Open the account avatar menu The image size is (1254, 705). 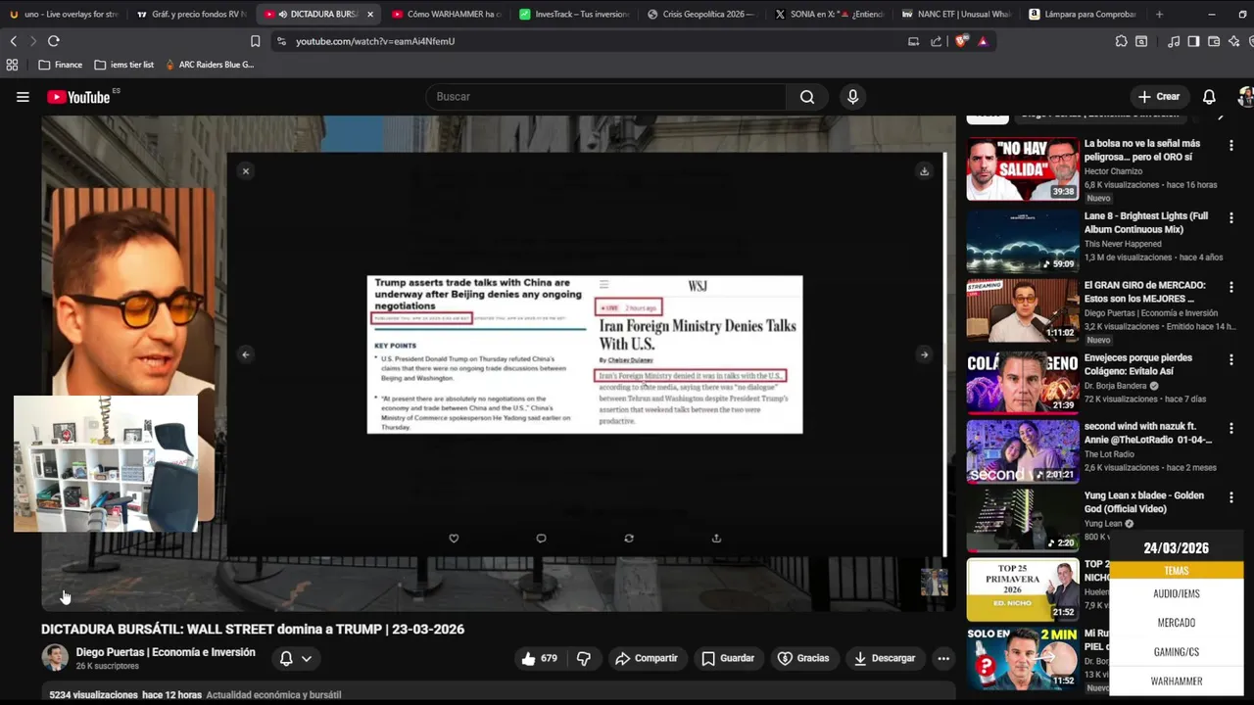click(x=1245, y=97)
